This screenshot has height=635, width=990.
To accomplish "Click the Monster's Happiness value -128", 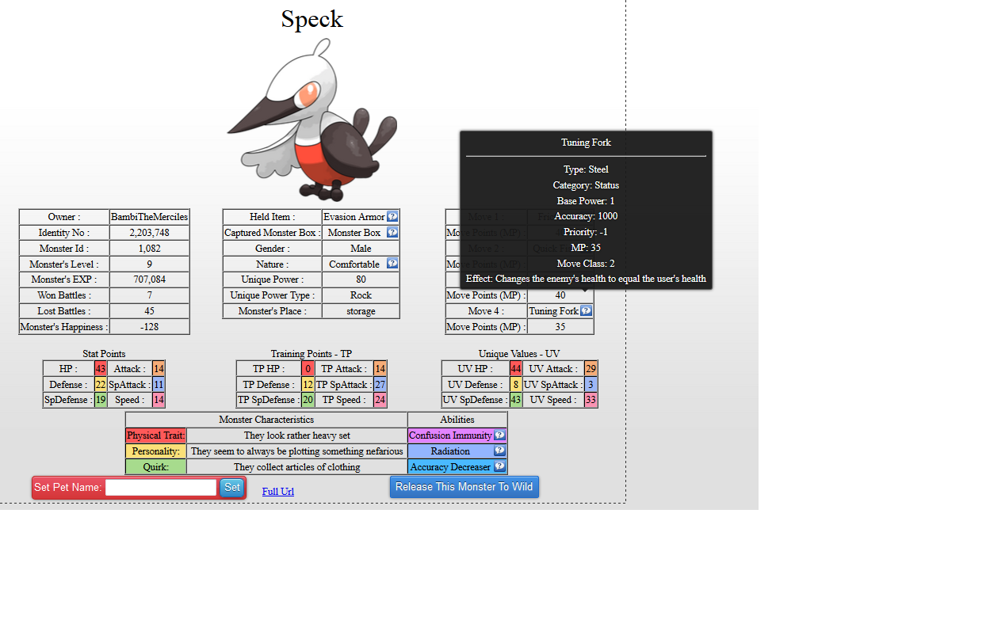I will [x=149, y=327].
